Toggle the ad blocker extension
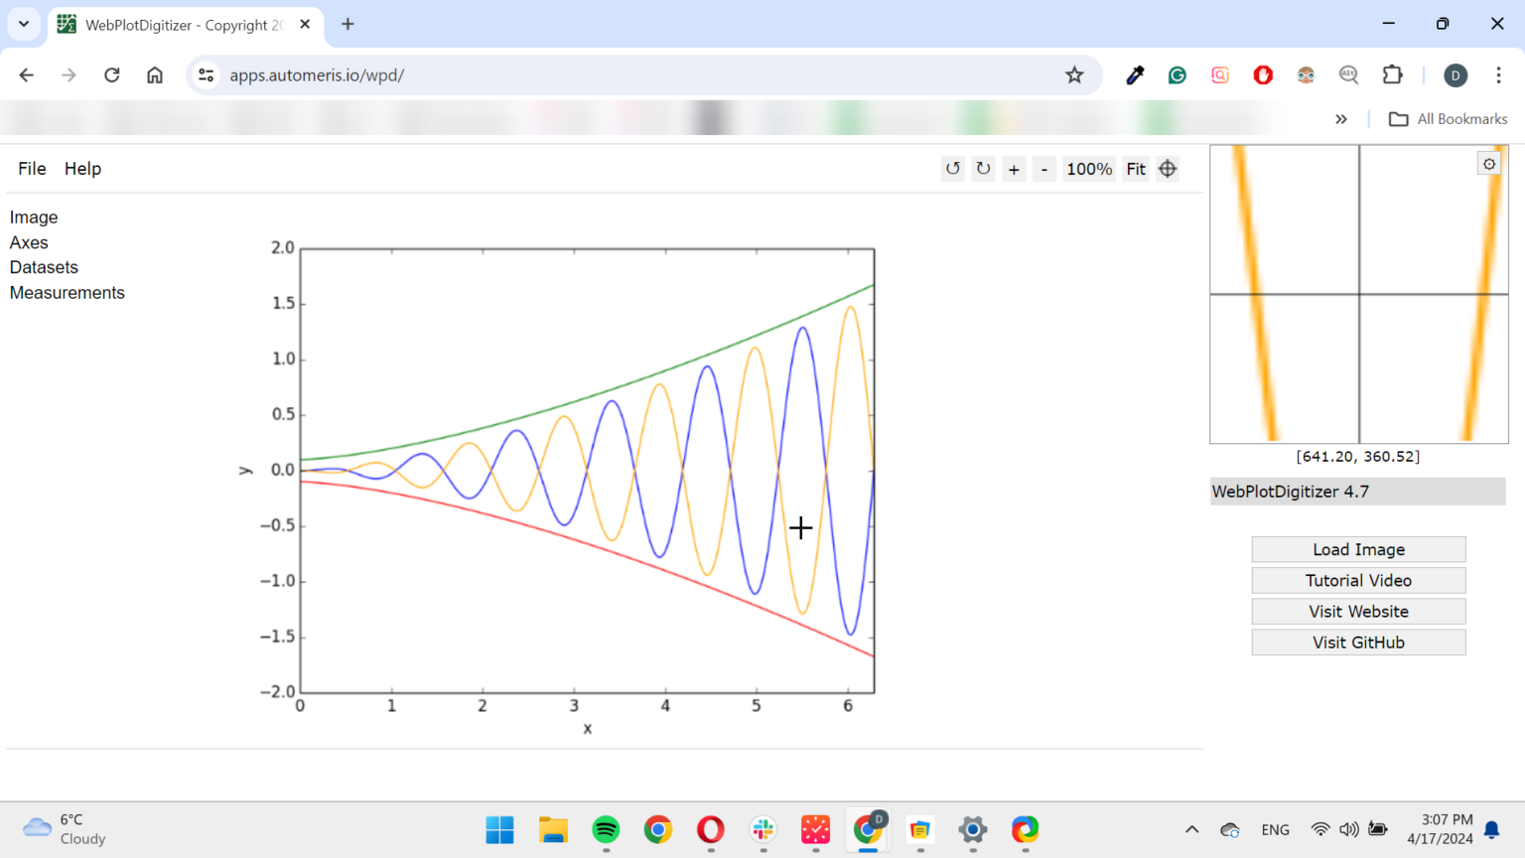Screen dimensions: 1525x858 [x=1262, y=74]
